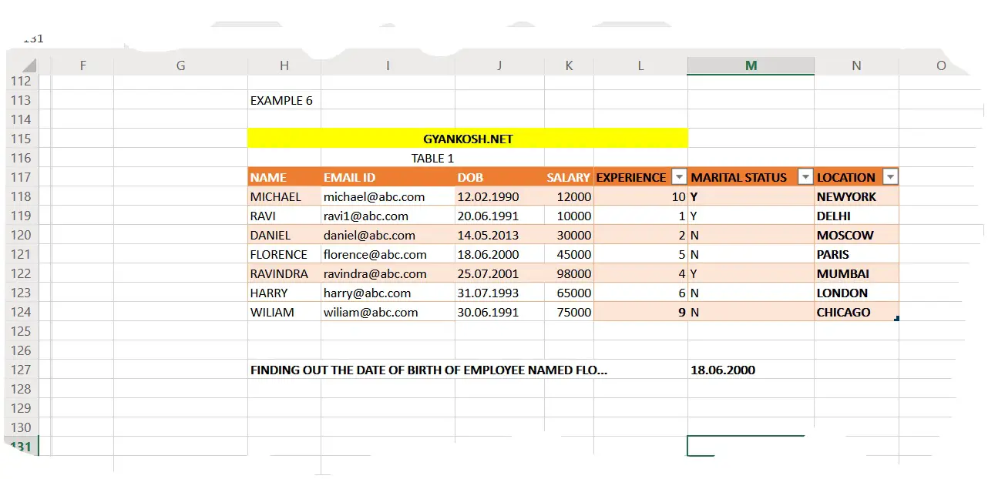Select column I header
This screenshot has width=988, height=479.
click(388, 66)
